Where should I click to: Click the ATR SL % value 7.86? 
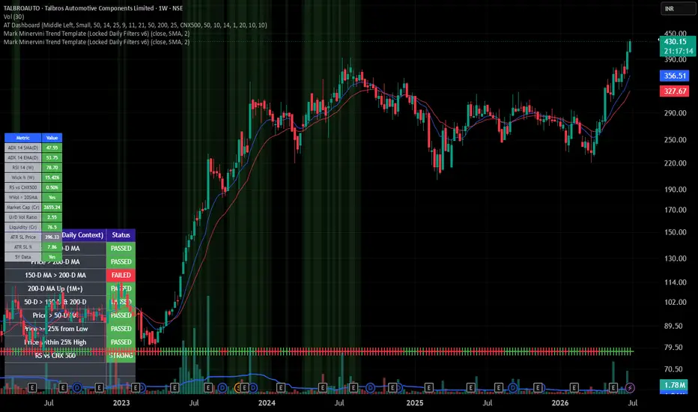[52, 246]
